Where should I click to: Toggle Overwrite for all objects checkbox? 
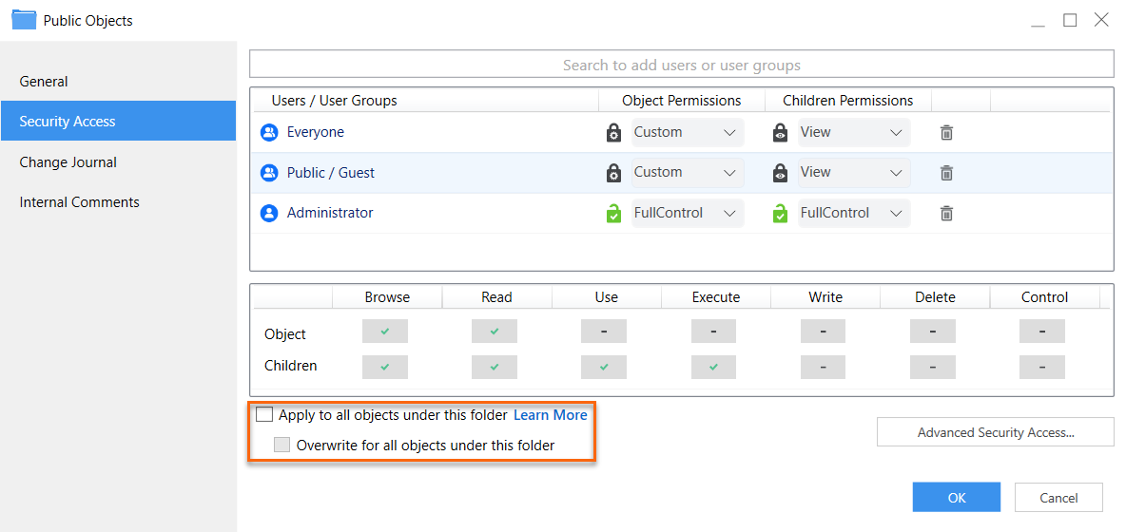coord(281,445)
